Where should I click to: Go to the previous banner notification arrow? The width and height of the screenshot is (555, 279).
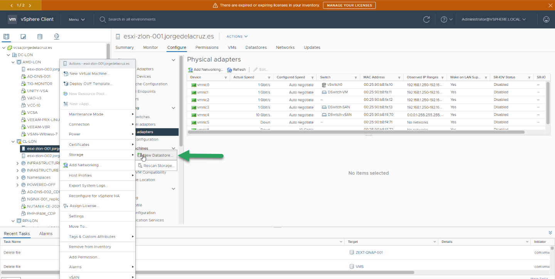click(12, 5)
